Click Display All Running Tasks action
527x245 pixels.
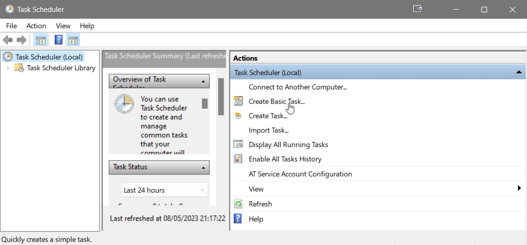pyautogui.click(x=289, y=145)
